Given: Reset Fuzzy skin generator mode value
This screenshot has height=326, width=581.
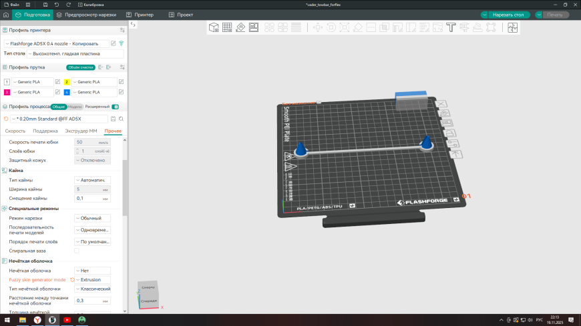Looking at the screenshot, I should tap(71, 280).
